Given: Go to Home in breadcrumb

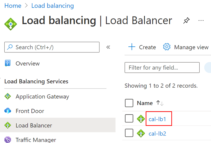Looking at the screenshot, I should (13, 6).
